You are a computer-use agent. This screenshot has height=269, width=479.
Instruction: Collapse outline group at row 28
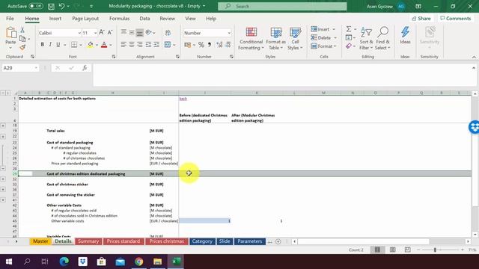click(3, 168)
